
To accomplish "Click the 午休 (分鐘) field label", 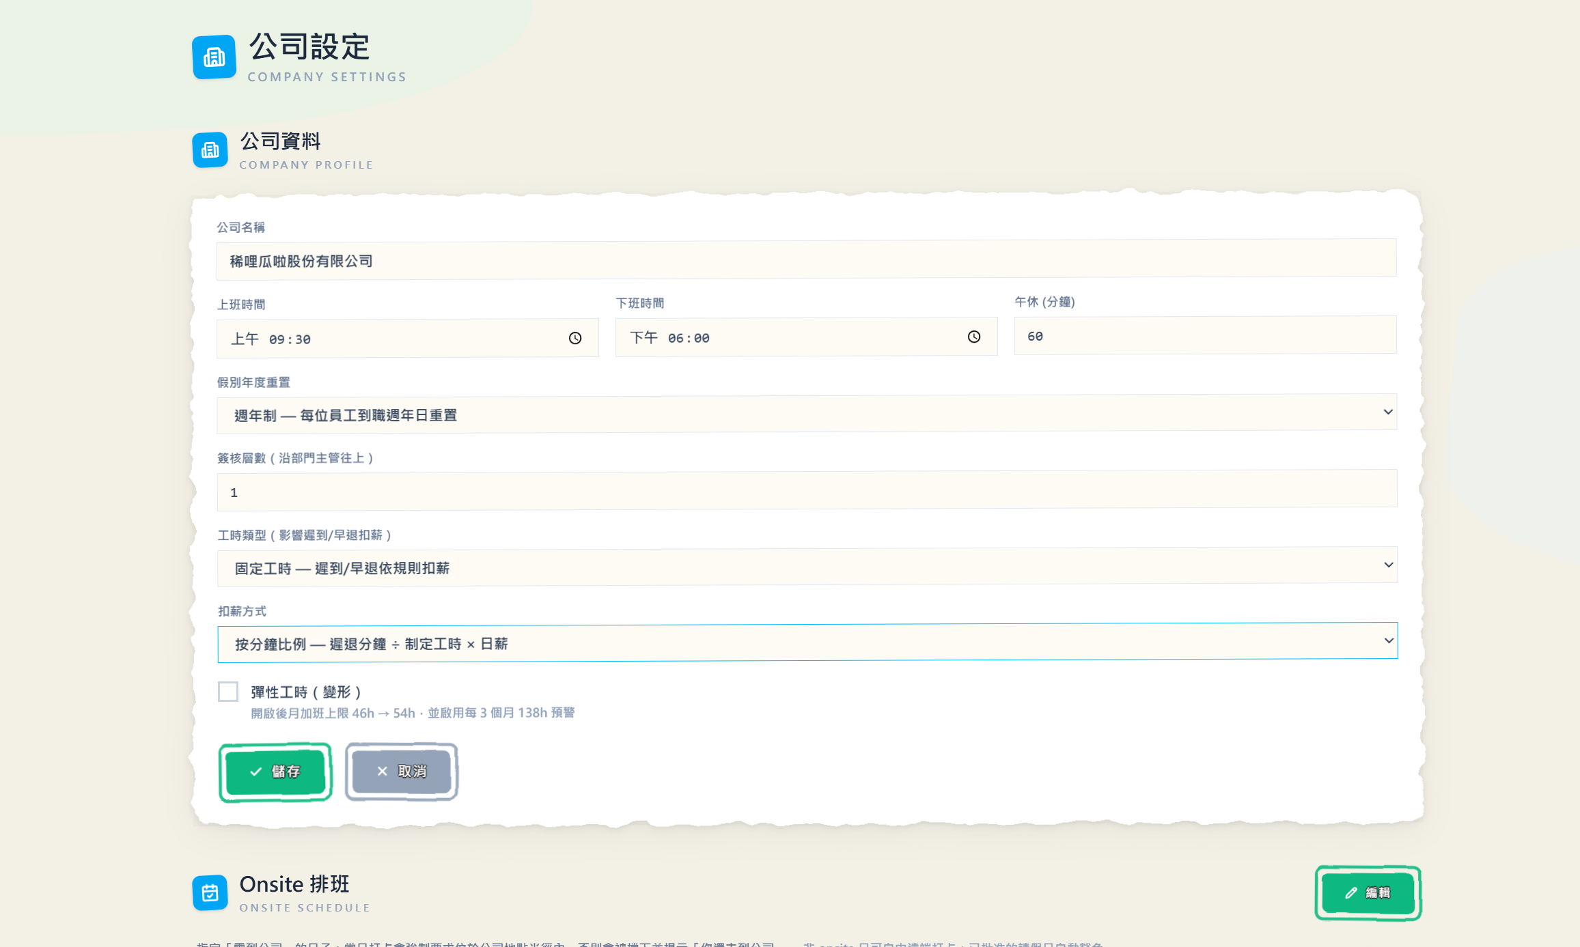I will [x=1044, y=302].
